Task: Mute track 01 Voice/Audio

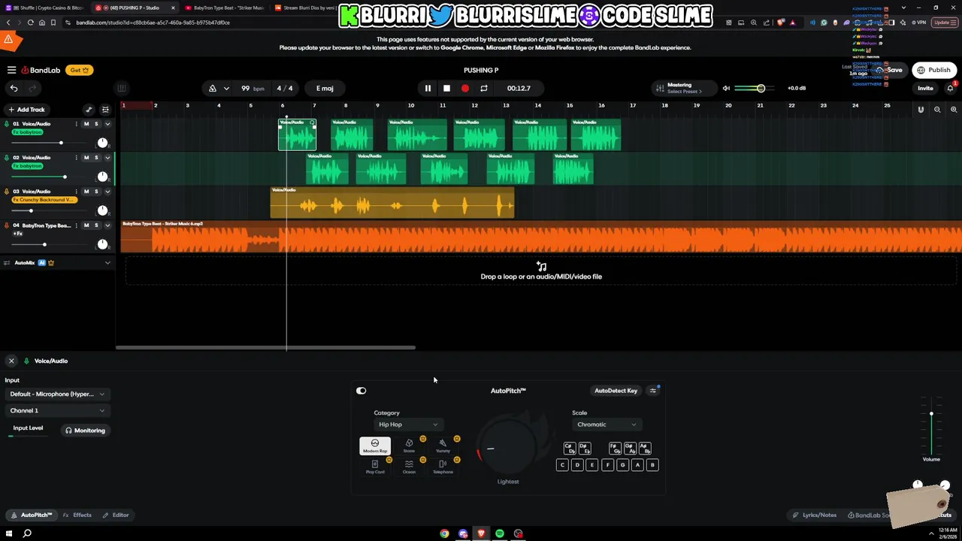Action: pos(86,124)
